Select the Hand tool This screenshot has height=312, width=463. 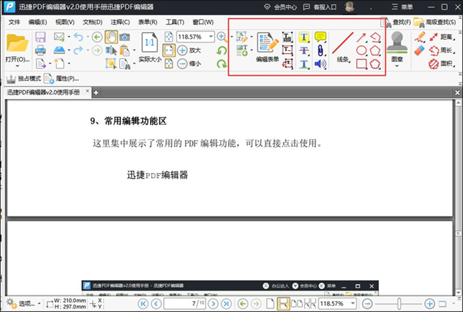[x=111, y=37]
